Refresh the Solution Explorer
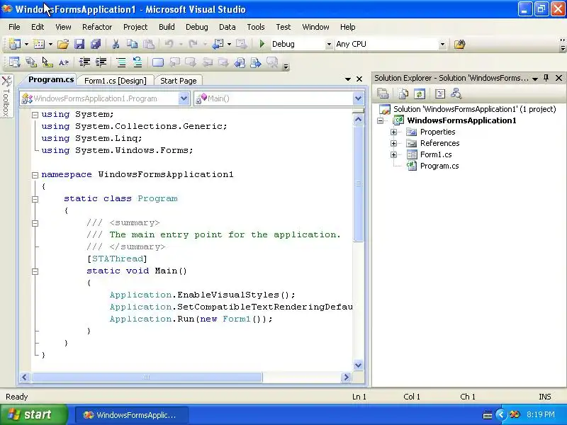 click(x=420, y=93)
